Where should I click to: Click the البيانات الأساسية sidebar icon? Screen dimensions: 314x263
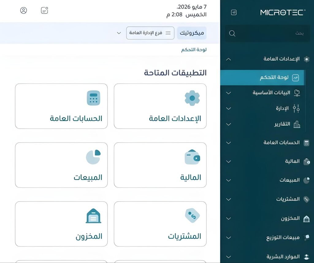click(297, 93)
